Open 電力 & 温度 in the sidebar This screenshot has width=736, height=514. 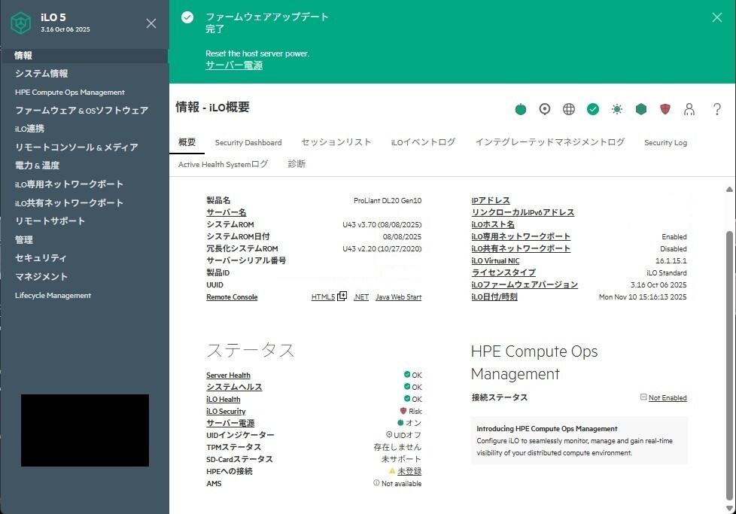(x=38, y=166)
